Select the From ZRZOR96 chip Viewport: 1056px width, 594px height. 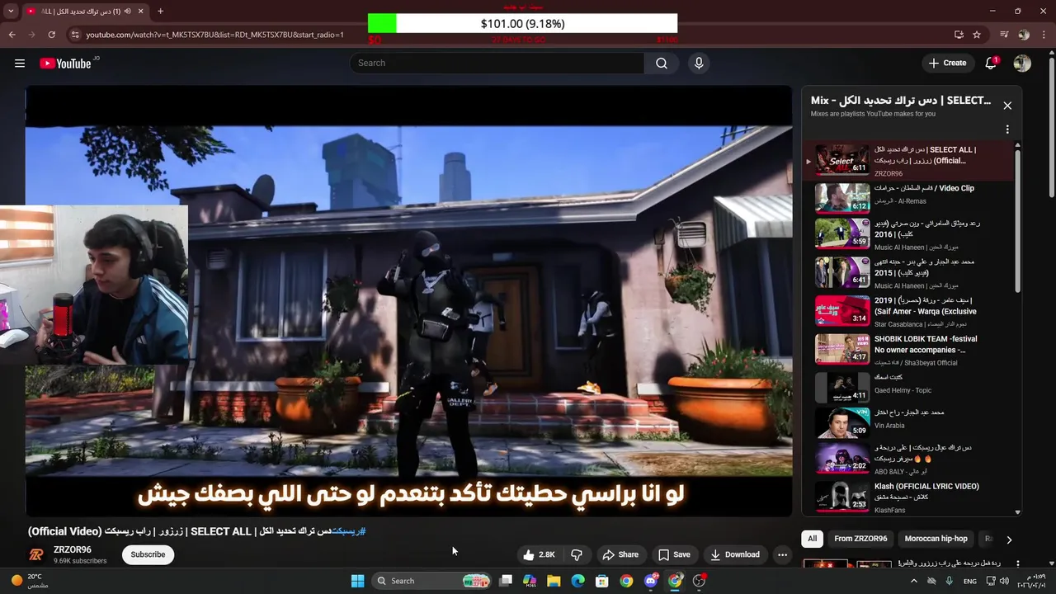[860, 539]
